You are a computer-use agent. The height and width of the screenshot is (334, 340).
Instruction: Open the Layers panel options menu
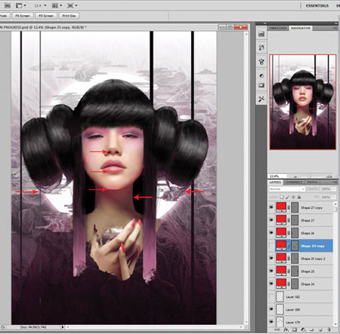(335, 182)
